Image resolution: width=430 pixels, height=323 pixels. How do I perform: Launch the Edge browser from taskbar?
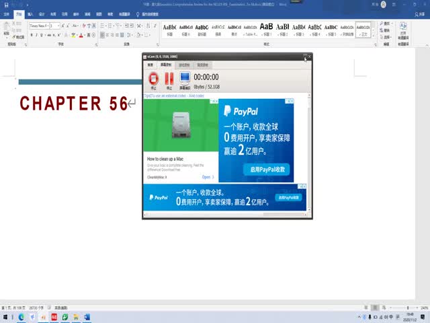click(21, 316)
